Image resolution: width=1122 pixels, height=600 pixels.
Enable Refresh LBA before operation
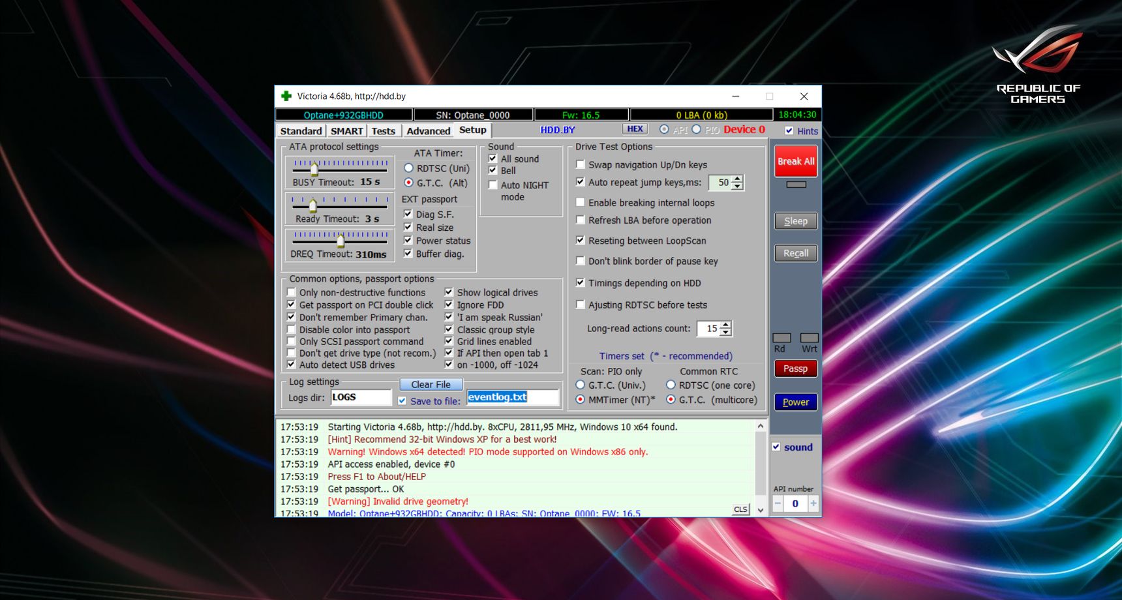tap(580, 220)
